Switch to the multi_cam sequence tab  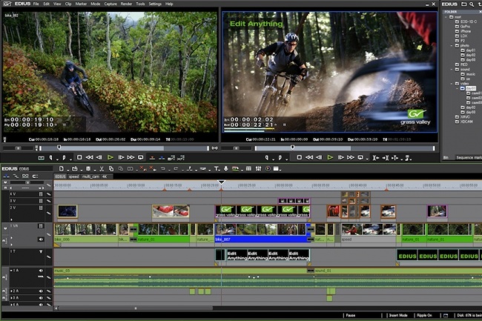(90, 176)
